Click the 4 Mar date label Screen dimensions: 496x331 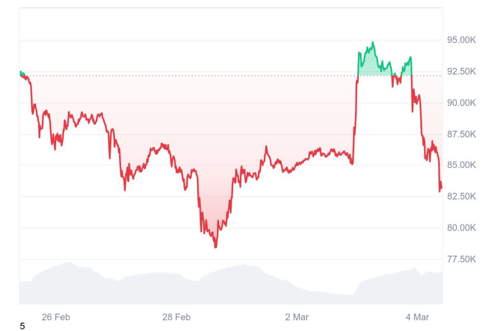pos(417,317)
